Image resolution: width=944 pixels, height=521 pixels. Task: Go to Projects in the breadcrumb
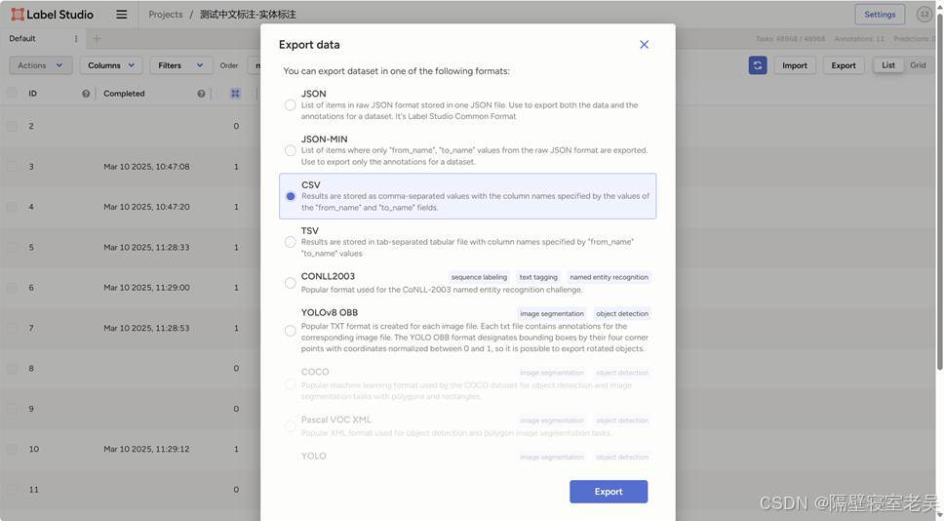coord(166,15)
